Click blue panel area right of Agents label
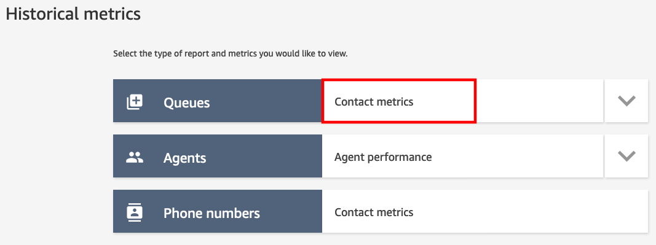The image size is (656, 245). pyautogui.click(x=264, y=156)
